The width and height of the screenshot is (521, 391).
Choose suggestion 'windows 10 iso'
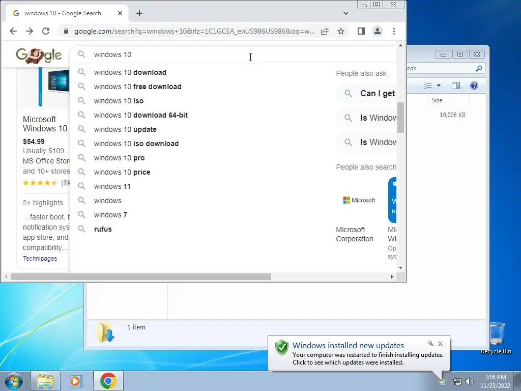[x=119, y=101]
